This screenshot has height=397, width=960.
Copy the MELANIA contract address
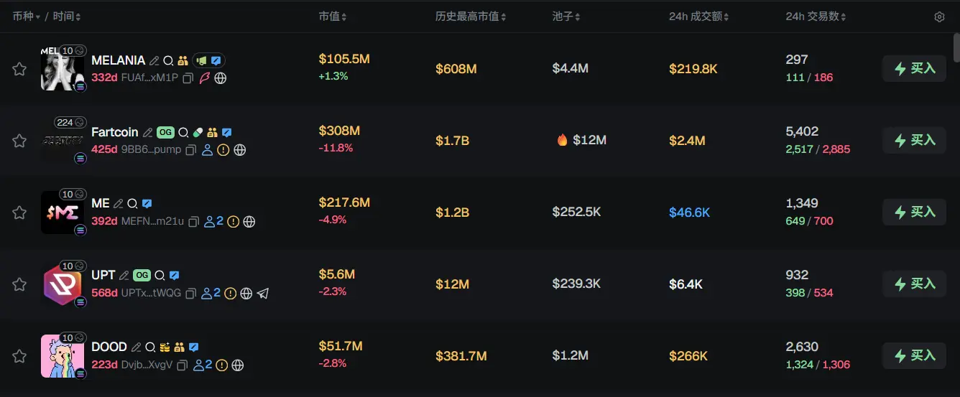(x=188, y=78)
